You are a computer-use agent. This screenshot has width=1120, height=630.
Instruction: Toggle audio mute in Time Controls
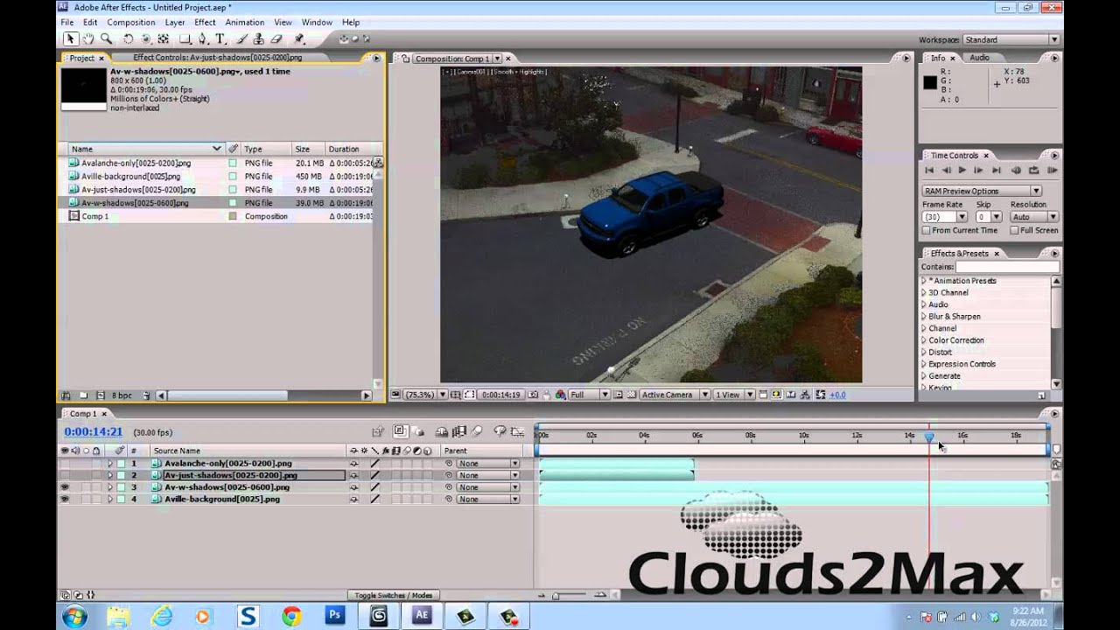[x=1016, y=170]
